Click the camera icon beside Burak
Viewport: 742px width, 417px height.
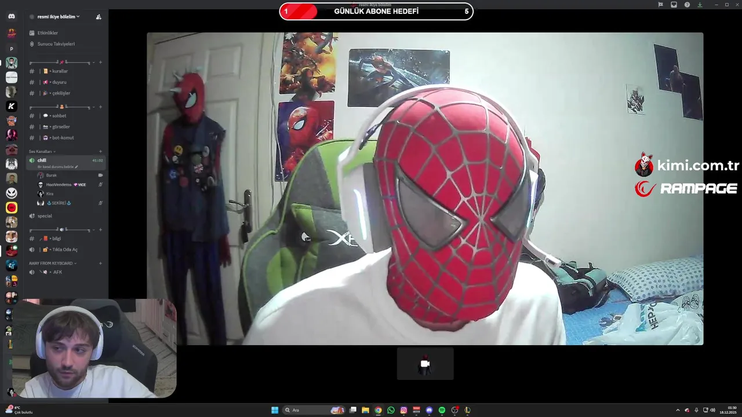tap(100, 175)
